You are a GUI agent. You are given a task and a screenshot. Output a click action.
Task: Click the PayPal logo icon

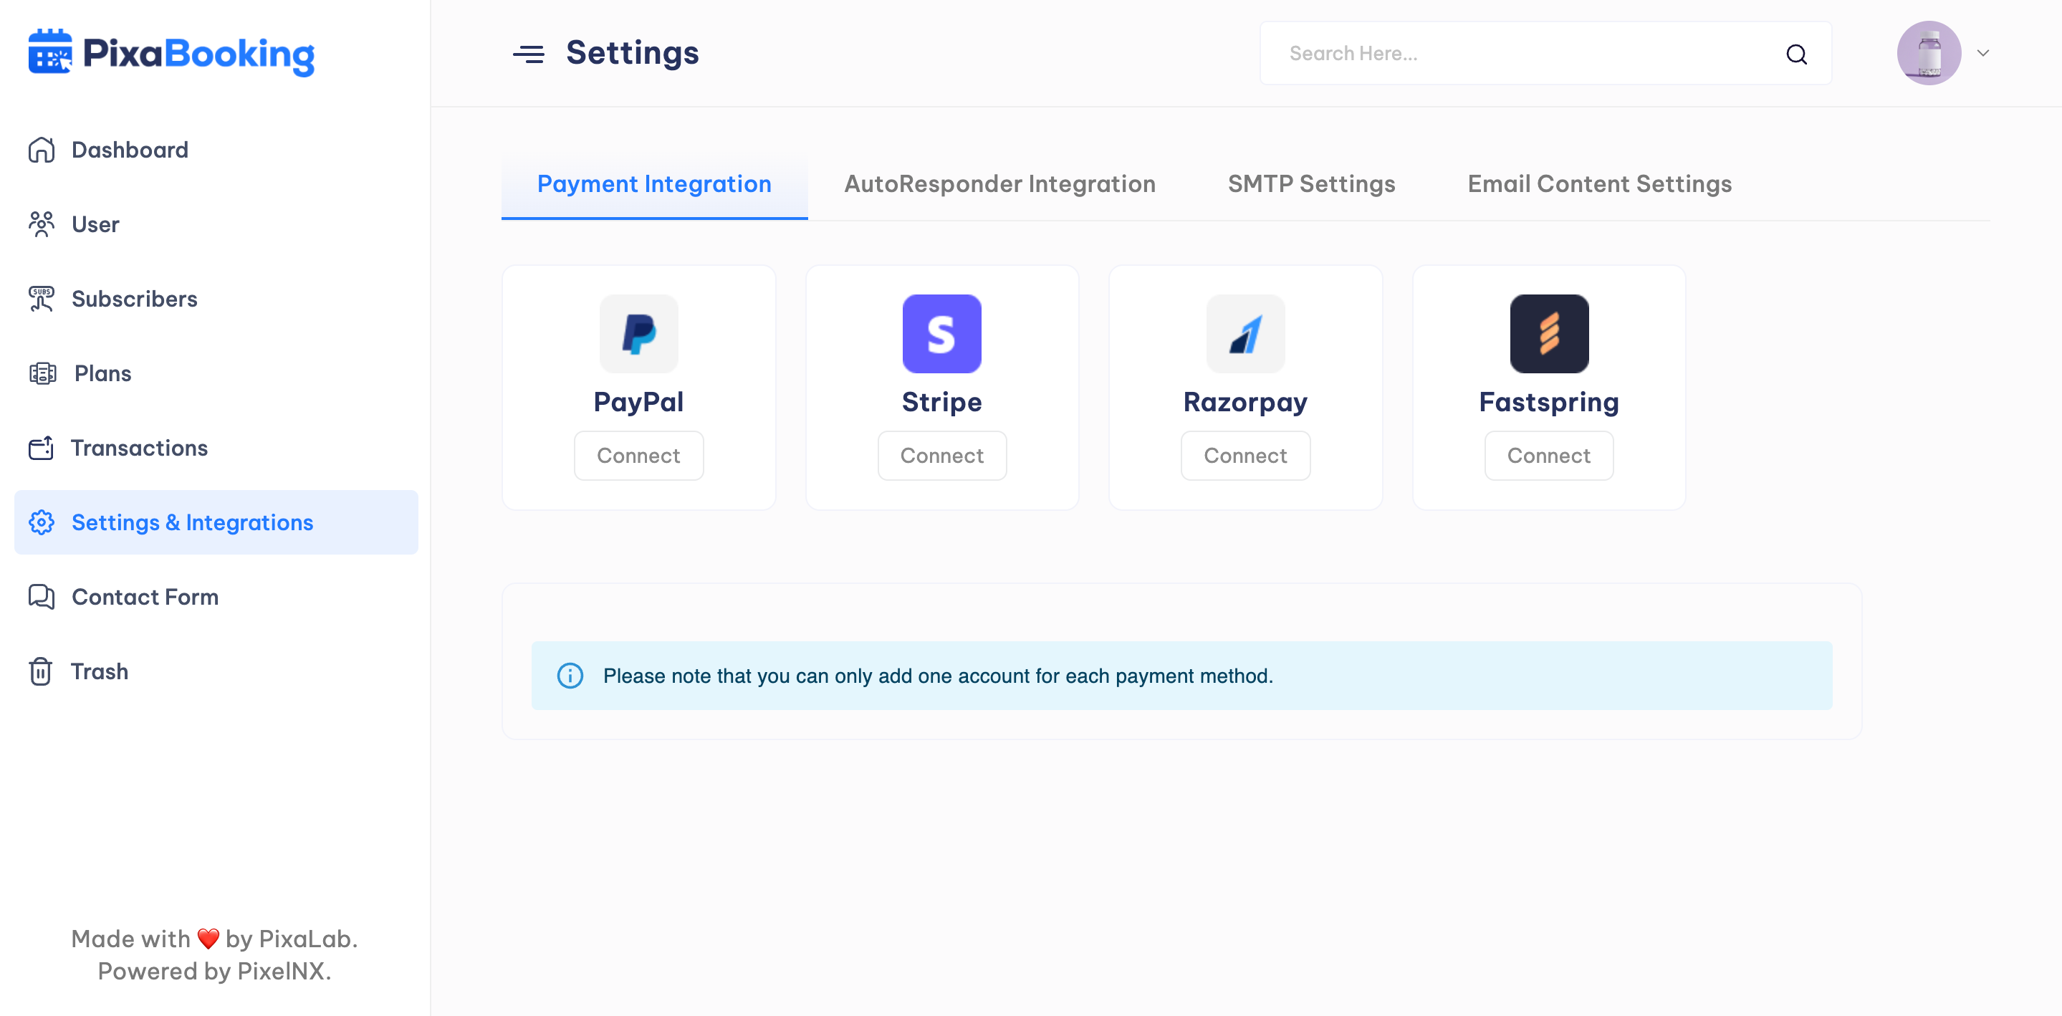[639, 334]
